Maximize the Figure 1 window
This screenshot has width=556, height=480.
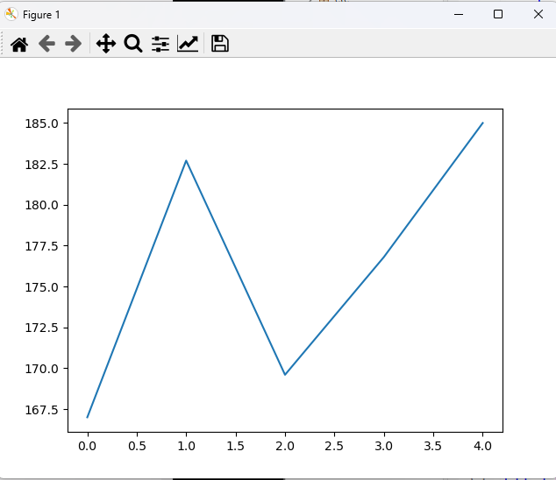[x=498, y=14]
